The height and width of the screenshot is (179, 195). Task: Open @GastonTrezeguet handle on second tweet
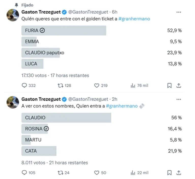[88, 99]
